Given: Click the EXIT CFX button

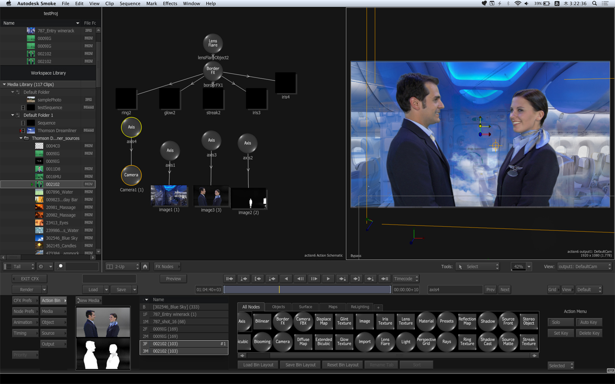Looking at the screenshot, I should click(29, 279).
